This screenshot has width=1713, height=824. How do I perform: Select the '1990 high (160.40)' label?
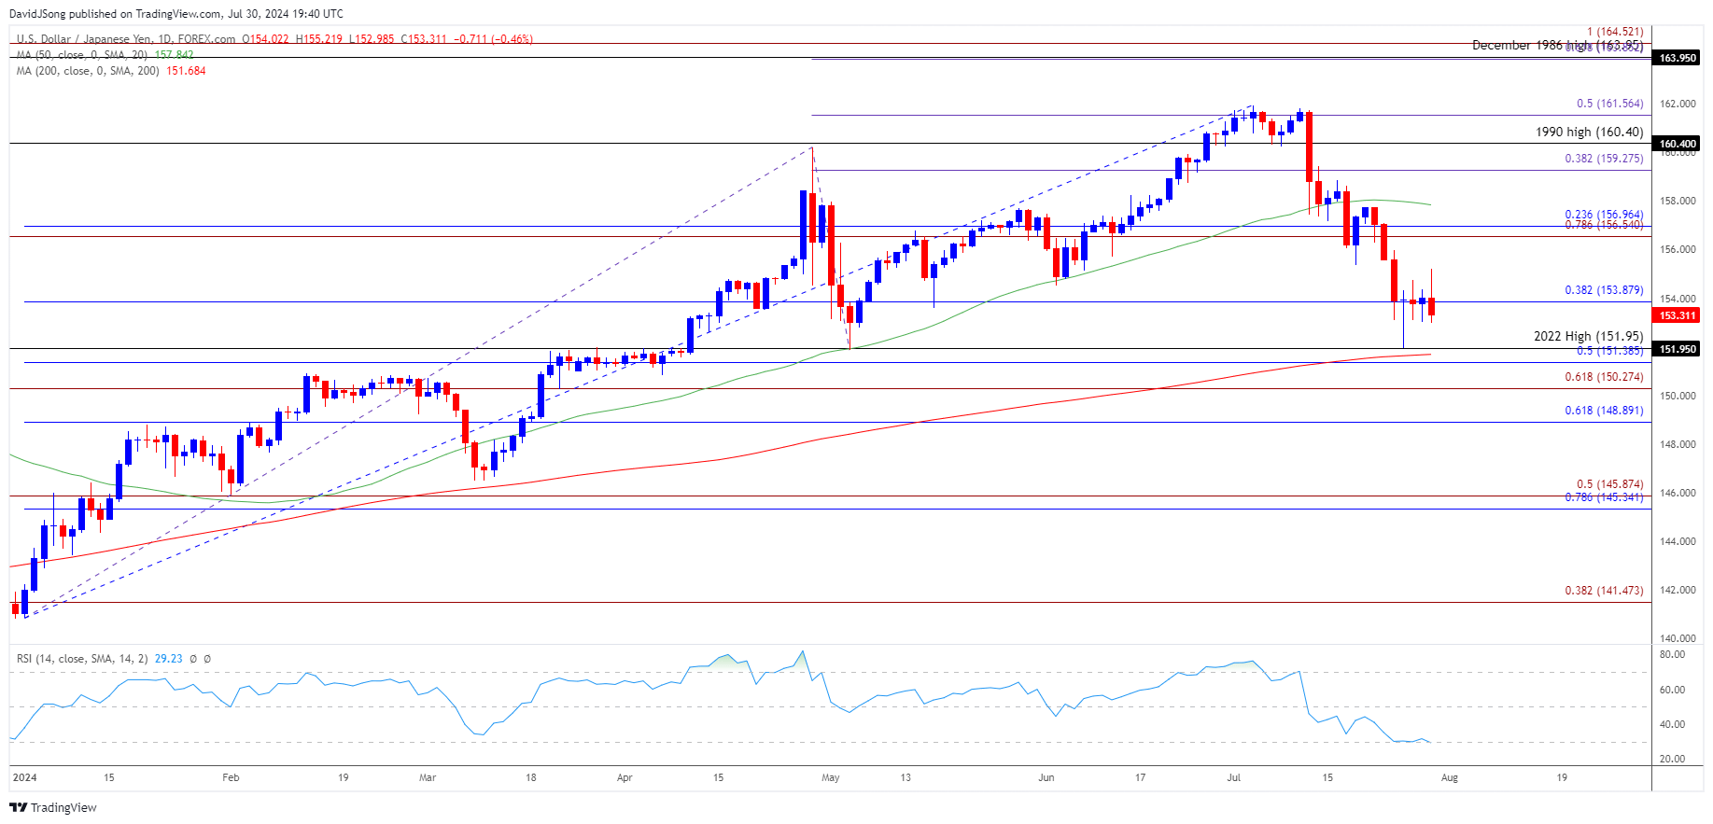[1589, 133]
